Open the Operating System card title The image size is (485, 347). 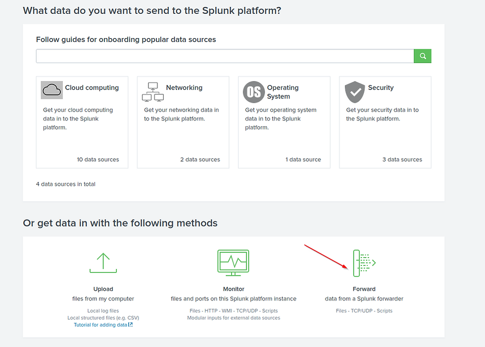click(283, 92)
